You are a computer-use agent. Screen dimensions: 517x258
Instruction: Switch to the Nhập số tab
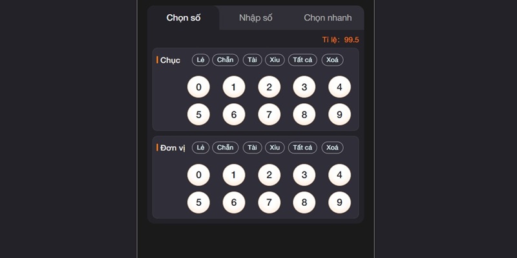coord(255,17)
